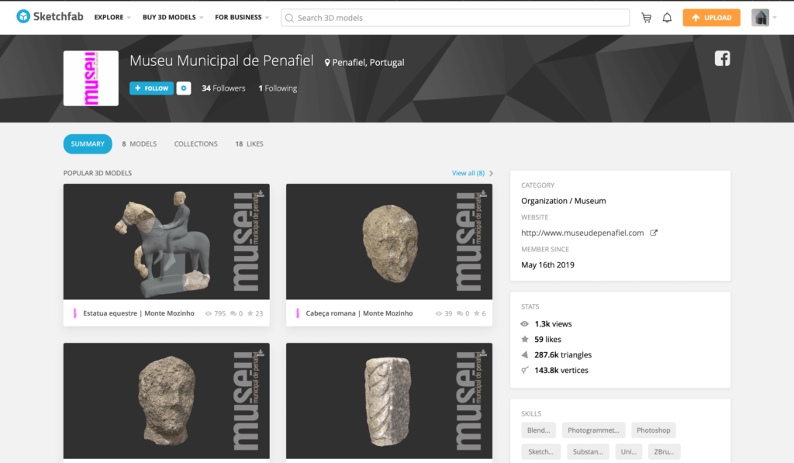Expand the Explore menu

(112, 17)
